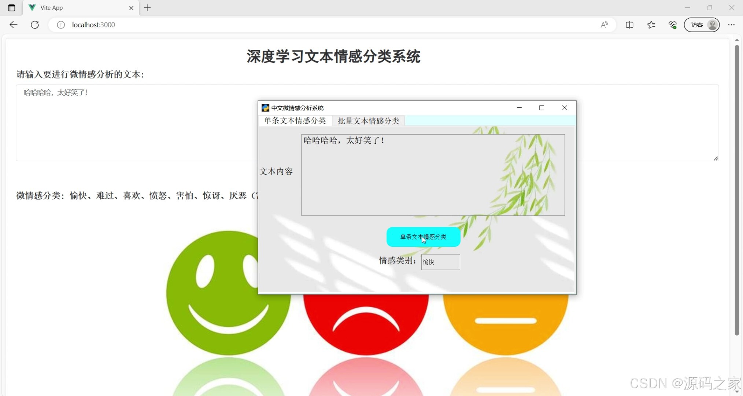Close the 中文微情感分析系统 window
The height and width of the screenshot is (396, 743).
point(564,108)
